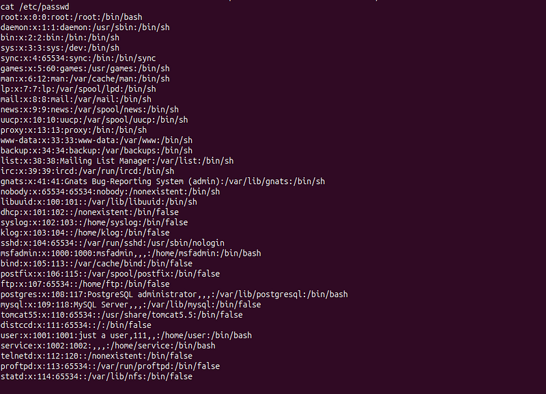This screenshot has height=394, width=546.
Task: Click the telnetd nonexistent line
Action: point(96,356)
